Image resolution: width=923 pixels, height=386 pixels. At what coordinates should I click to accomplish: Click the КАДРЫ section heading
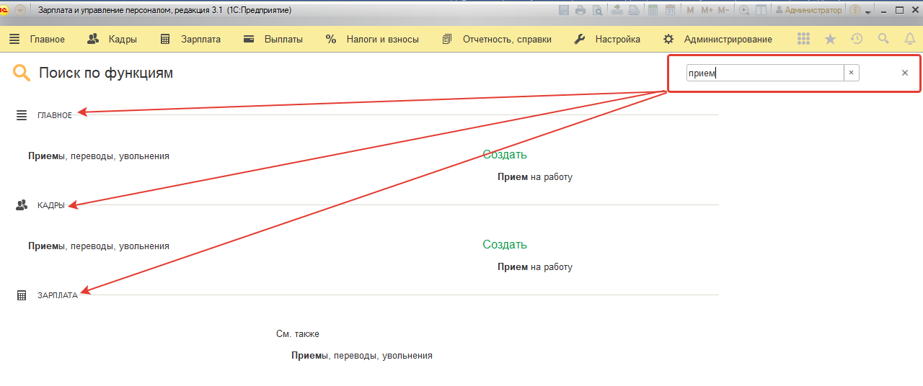pos(51,205)
